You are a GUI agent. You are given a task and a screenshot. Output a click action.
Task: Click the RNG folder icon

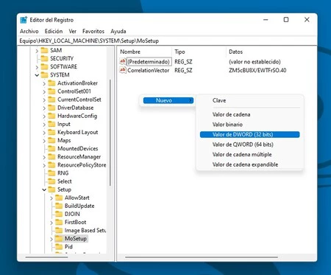51,173
